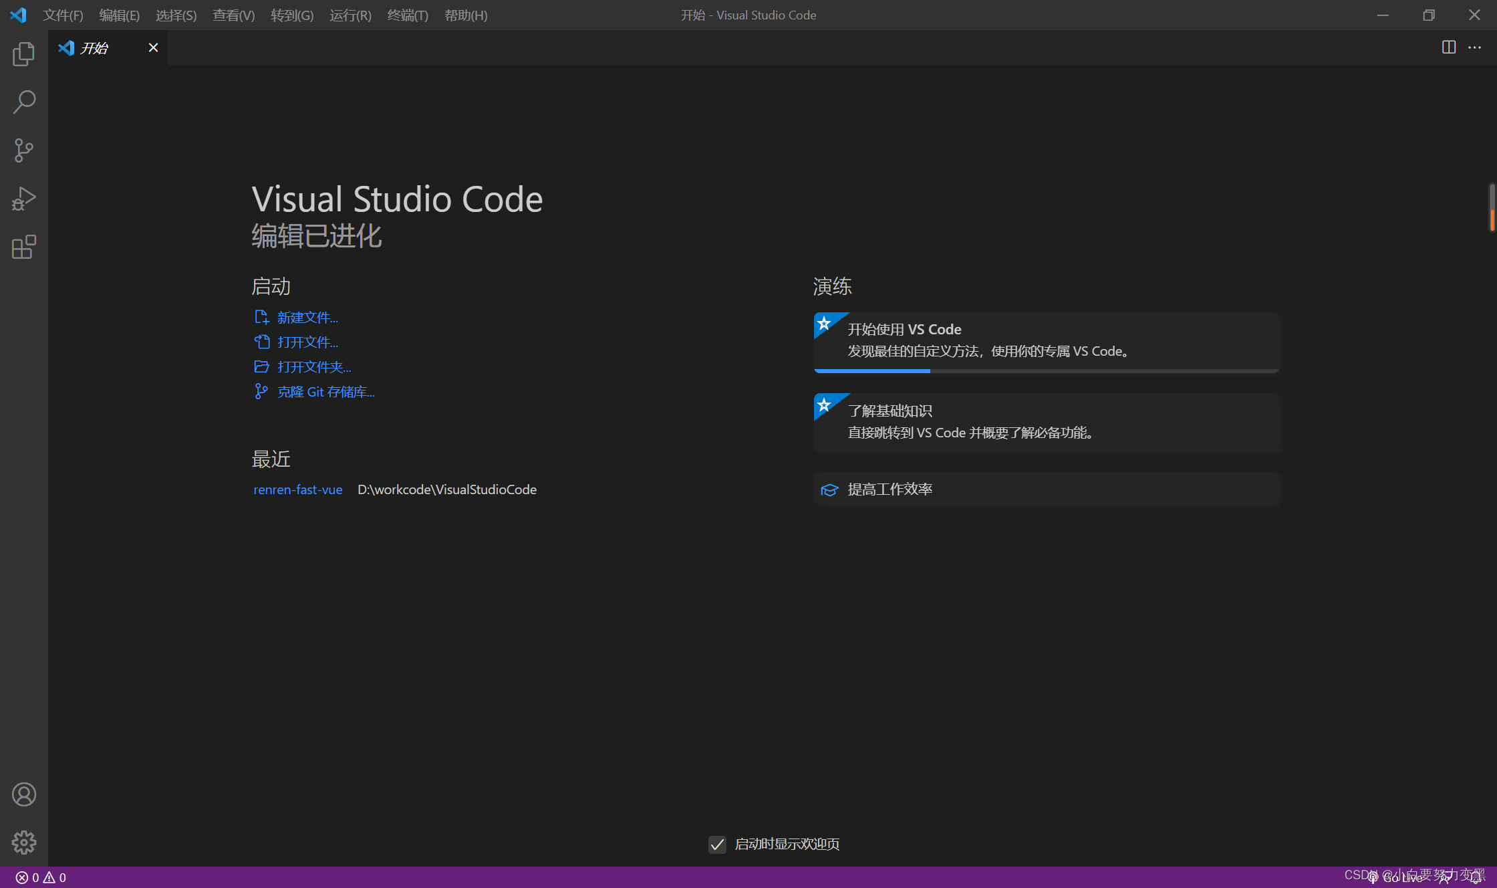
Task: Click the 克隆 Git 存储库... link
Action: click(x=325, y=392)
